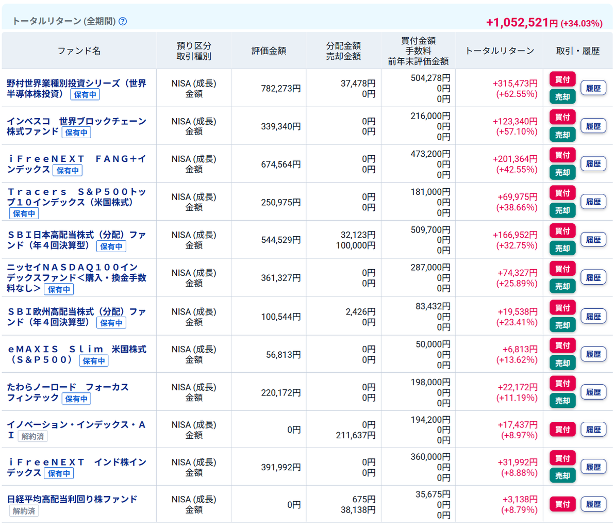Click 買付 for 日経平均高配当利回り株ファンド
This screenshot has width=615, height=528.
pyautogui.click(x=562, y=504)
